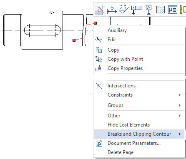This screenshot has height=159, width=186.
Task: Choose Copy from the context menu
Action: click(139, 50)
